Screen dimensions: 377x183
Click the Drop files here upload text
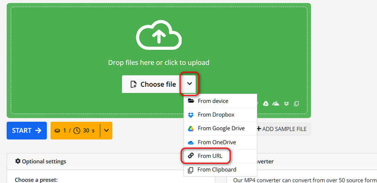159,63
